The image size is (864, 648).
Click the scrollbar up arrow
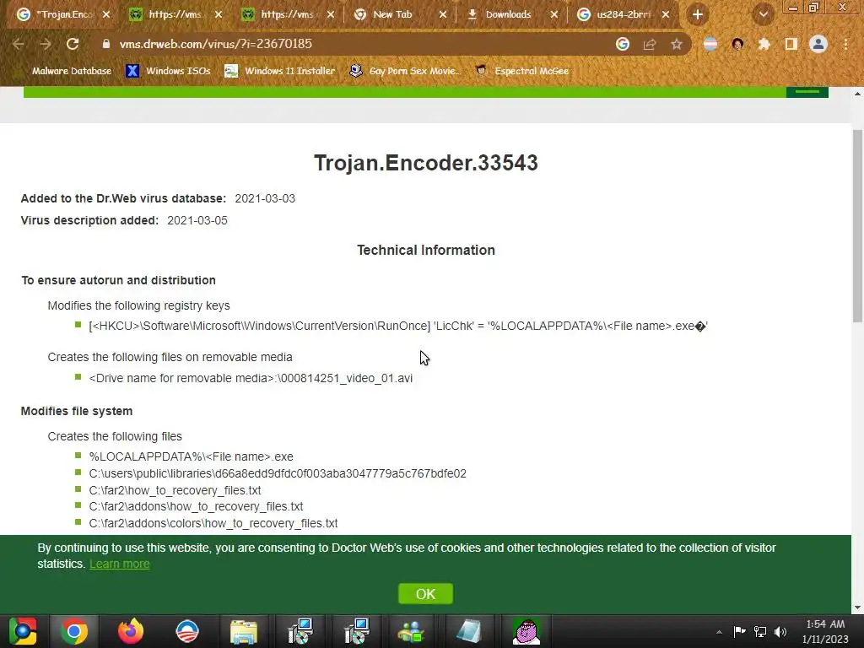pos(857,94)
